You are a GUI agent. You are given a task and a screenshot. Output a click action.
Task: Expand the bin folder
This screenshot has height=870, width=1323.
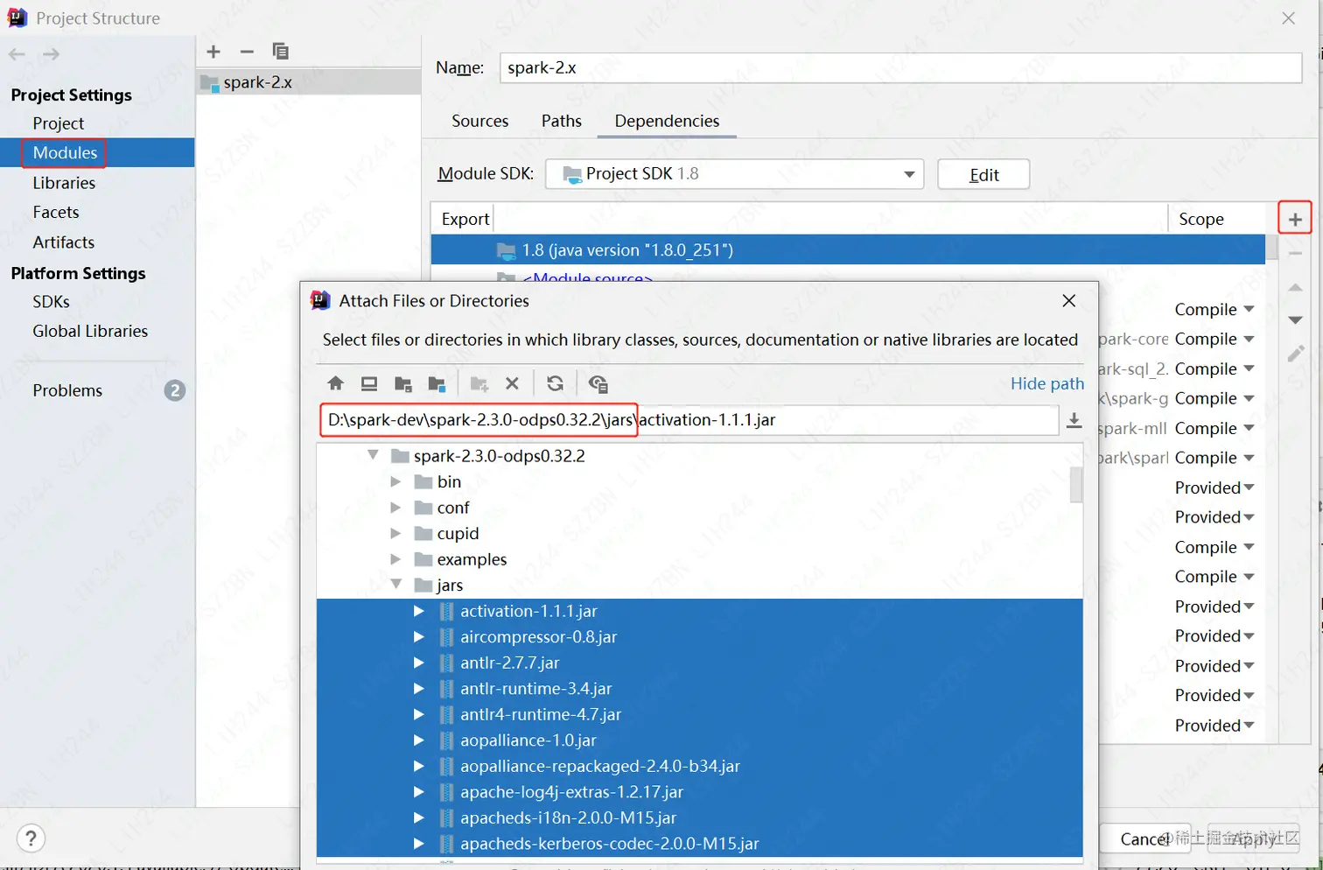click(x=395, y=481)
